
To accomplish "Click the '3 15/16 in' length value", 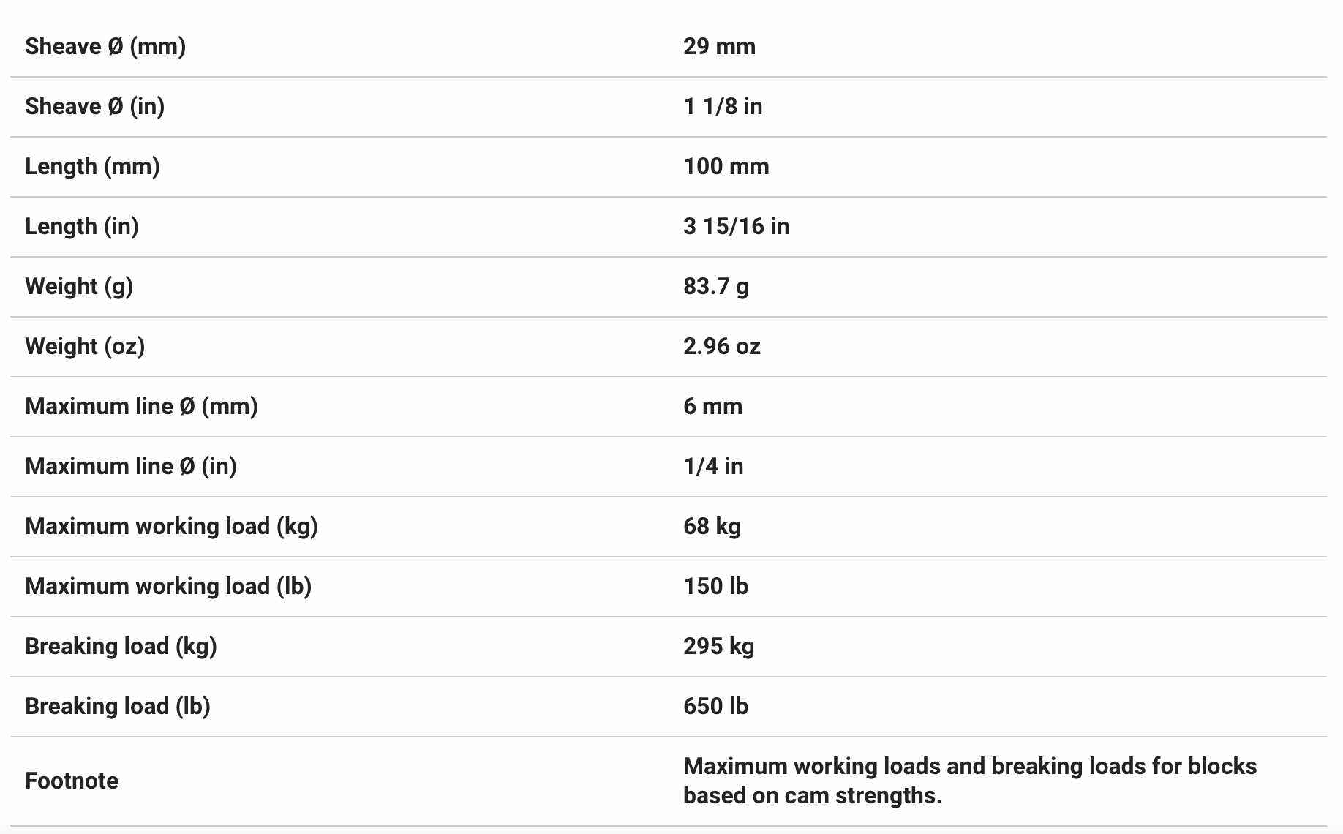I will 736,226.
